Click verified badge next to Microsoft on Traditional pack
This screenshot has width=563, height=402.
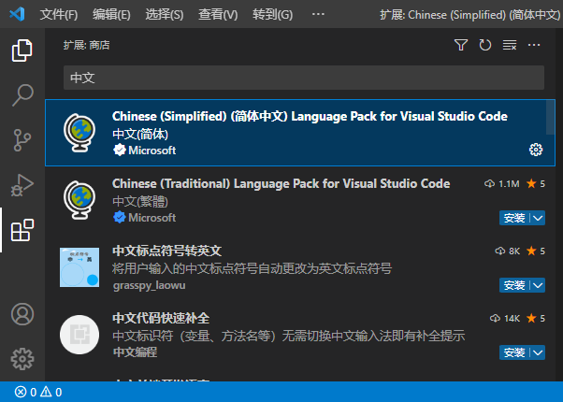coord(119,217)
